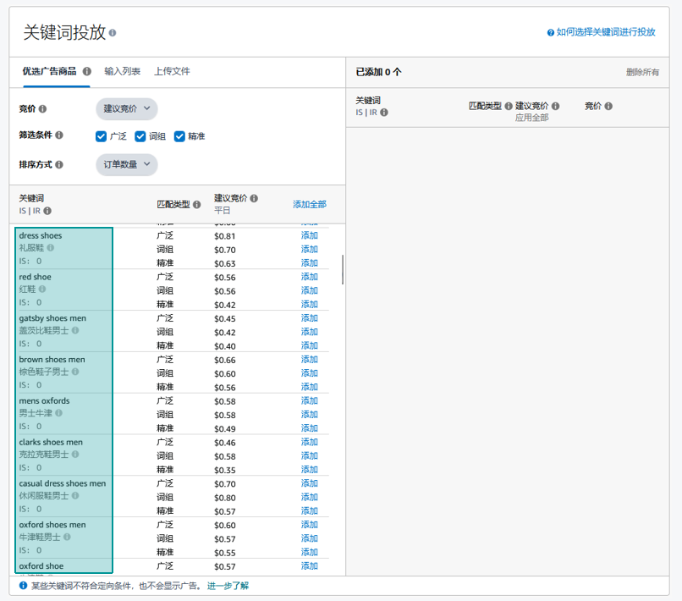Click info icon beside 竞价 setting label
The image size is (682, 601).
(42, 109)
